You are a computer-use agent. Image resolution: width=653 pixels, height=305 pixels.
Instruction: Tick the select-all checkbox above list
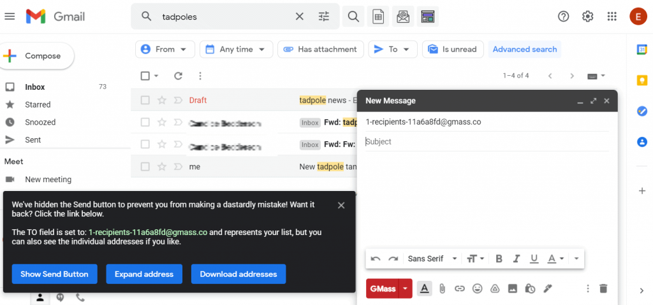[x=145, y=76]
